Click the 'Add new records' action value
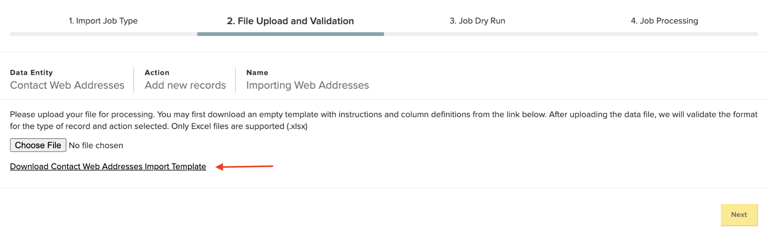 tap(185, 85)
